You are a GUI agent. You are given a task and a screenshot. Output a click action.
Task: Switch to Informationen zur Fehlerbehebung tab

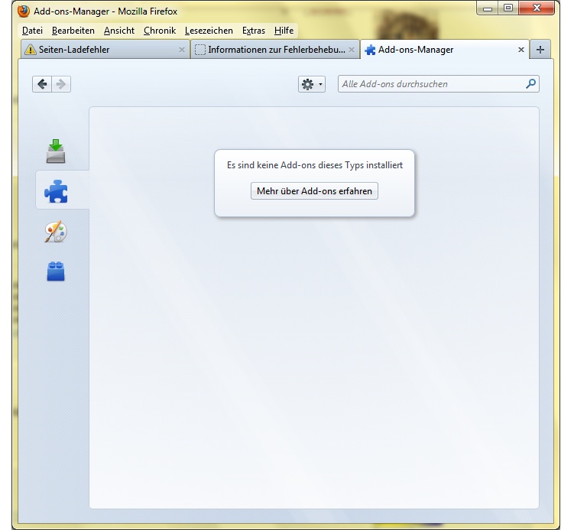click(275, 50)
